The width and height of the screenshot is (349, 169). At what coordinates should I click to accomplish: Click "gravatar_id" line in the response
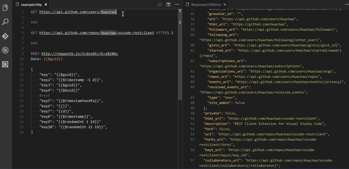(x=225, y=14)
